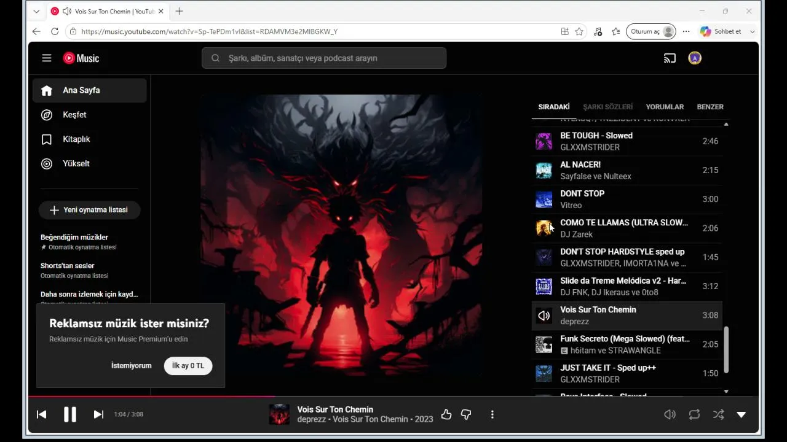Switch to the SIRADAKİ tab
The height and width of the screenshot is (442, 787).
coord(554,107)
